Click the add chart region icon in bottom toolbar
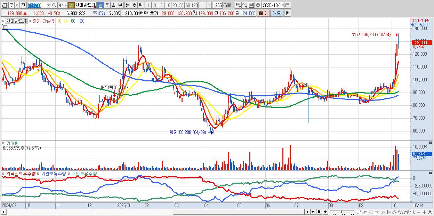 point(359,212)
